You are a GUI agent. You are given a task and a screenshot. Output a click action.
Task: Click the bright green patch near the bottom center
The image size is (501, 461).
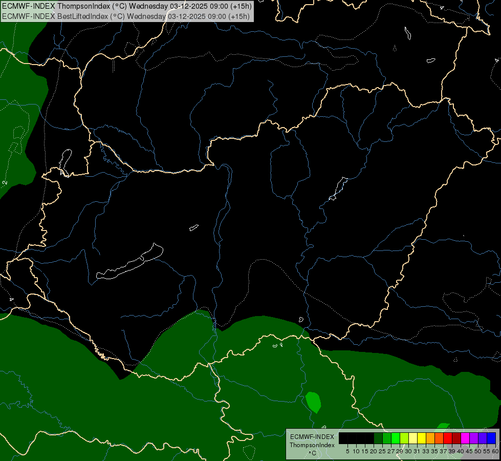coord(313,402)
